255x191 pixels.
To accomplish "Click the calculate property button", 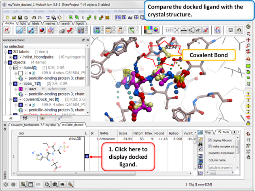I will [x=221, y=168].
